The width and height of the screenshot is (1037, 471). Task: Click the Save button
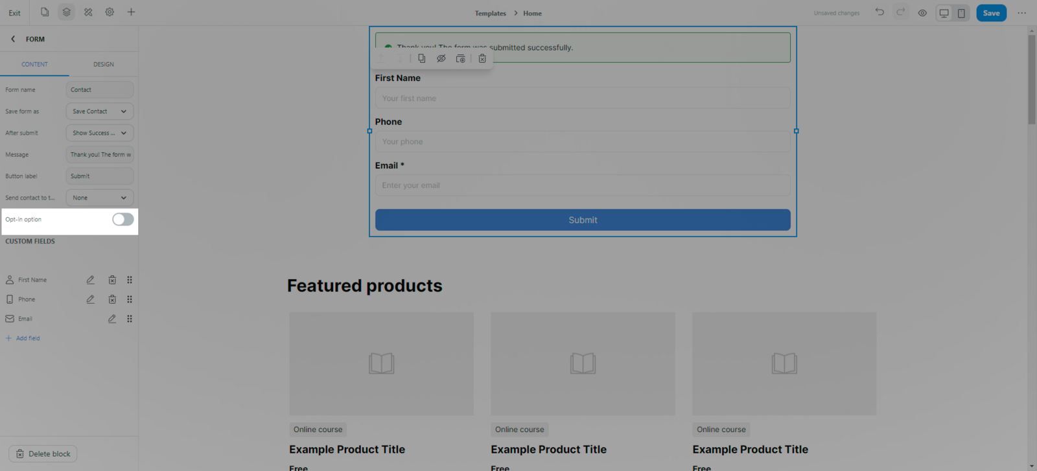(991, 13)
